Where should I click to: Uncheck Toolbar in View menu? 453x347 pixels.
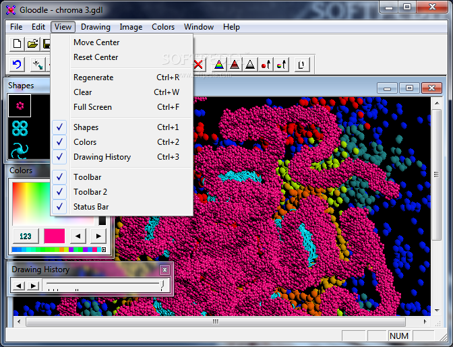pyautogui.click(x=121, y=177)
